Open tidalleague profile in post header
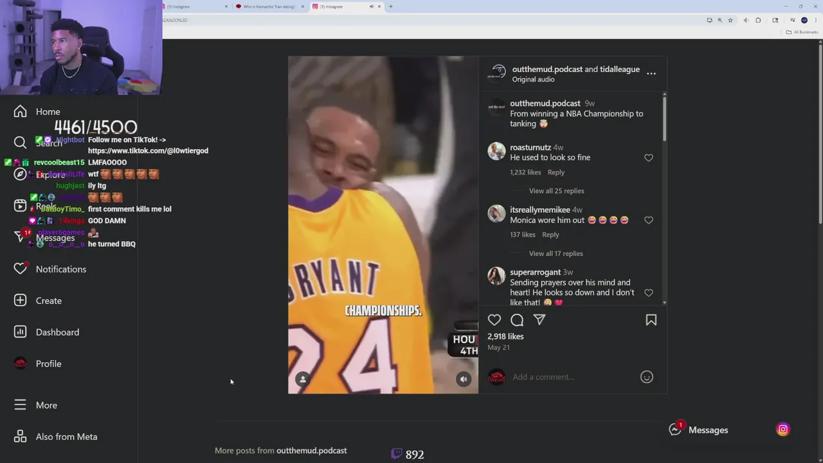The image size is (823, 463). coord(620,69)
